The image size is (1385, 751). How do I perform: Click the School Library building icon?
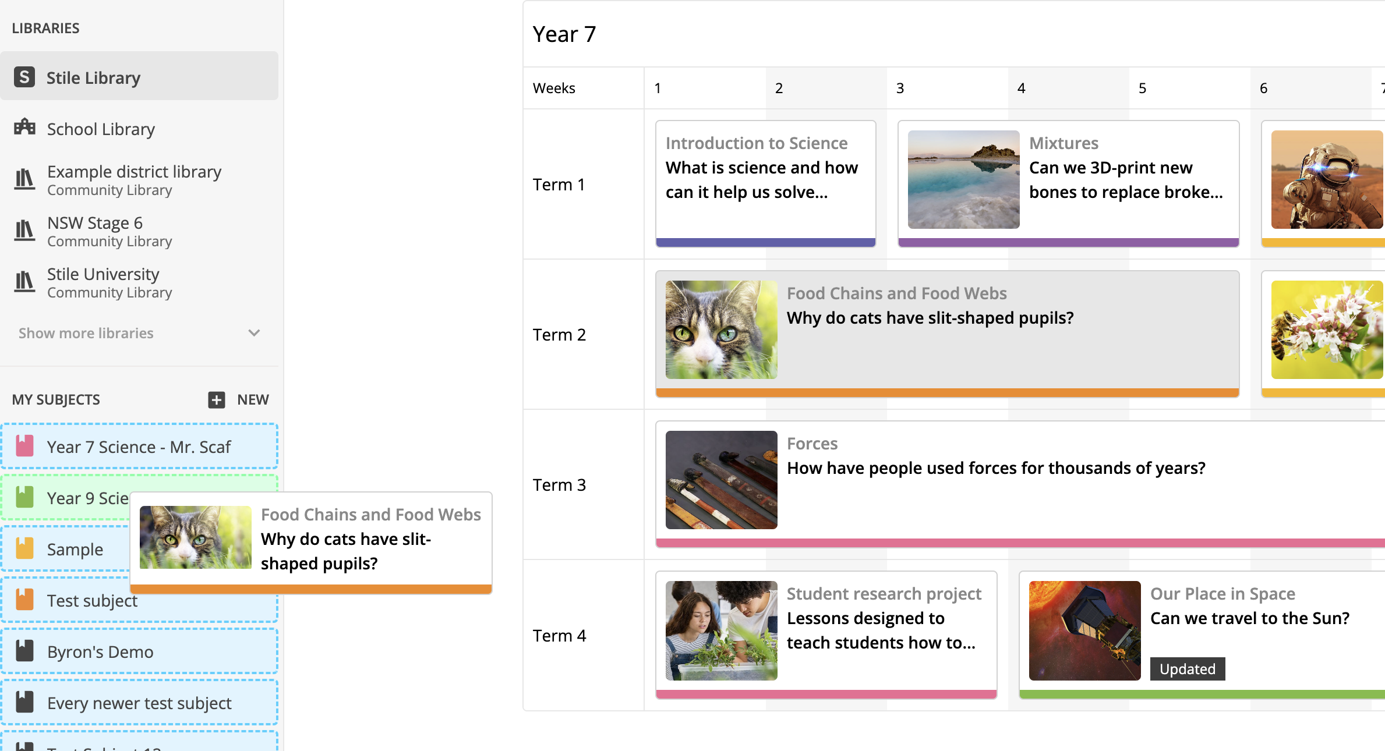[x=24, y=127]
